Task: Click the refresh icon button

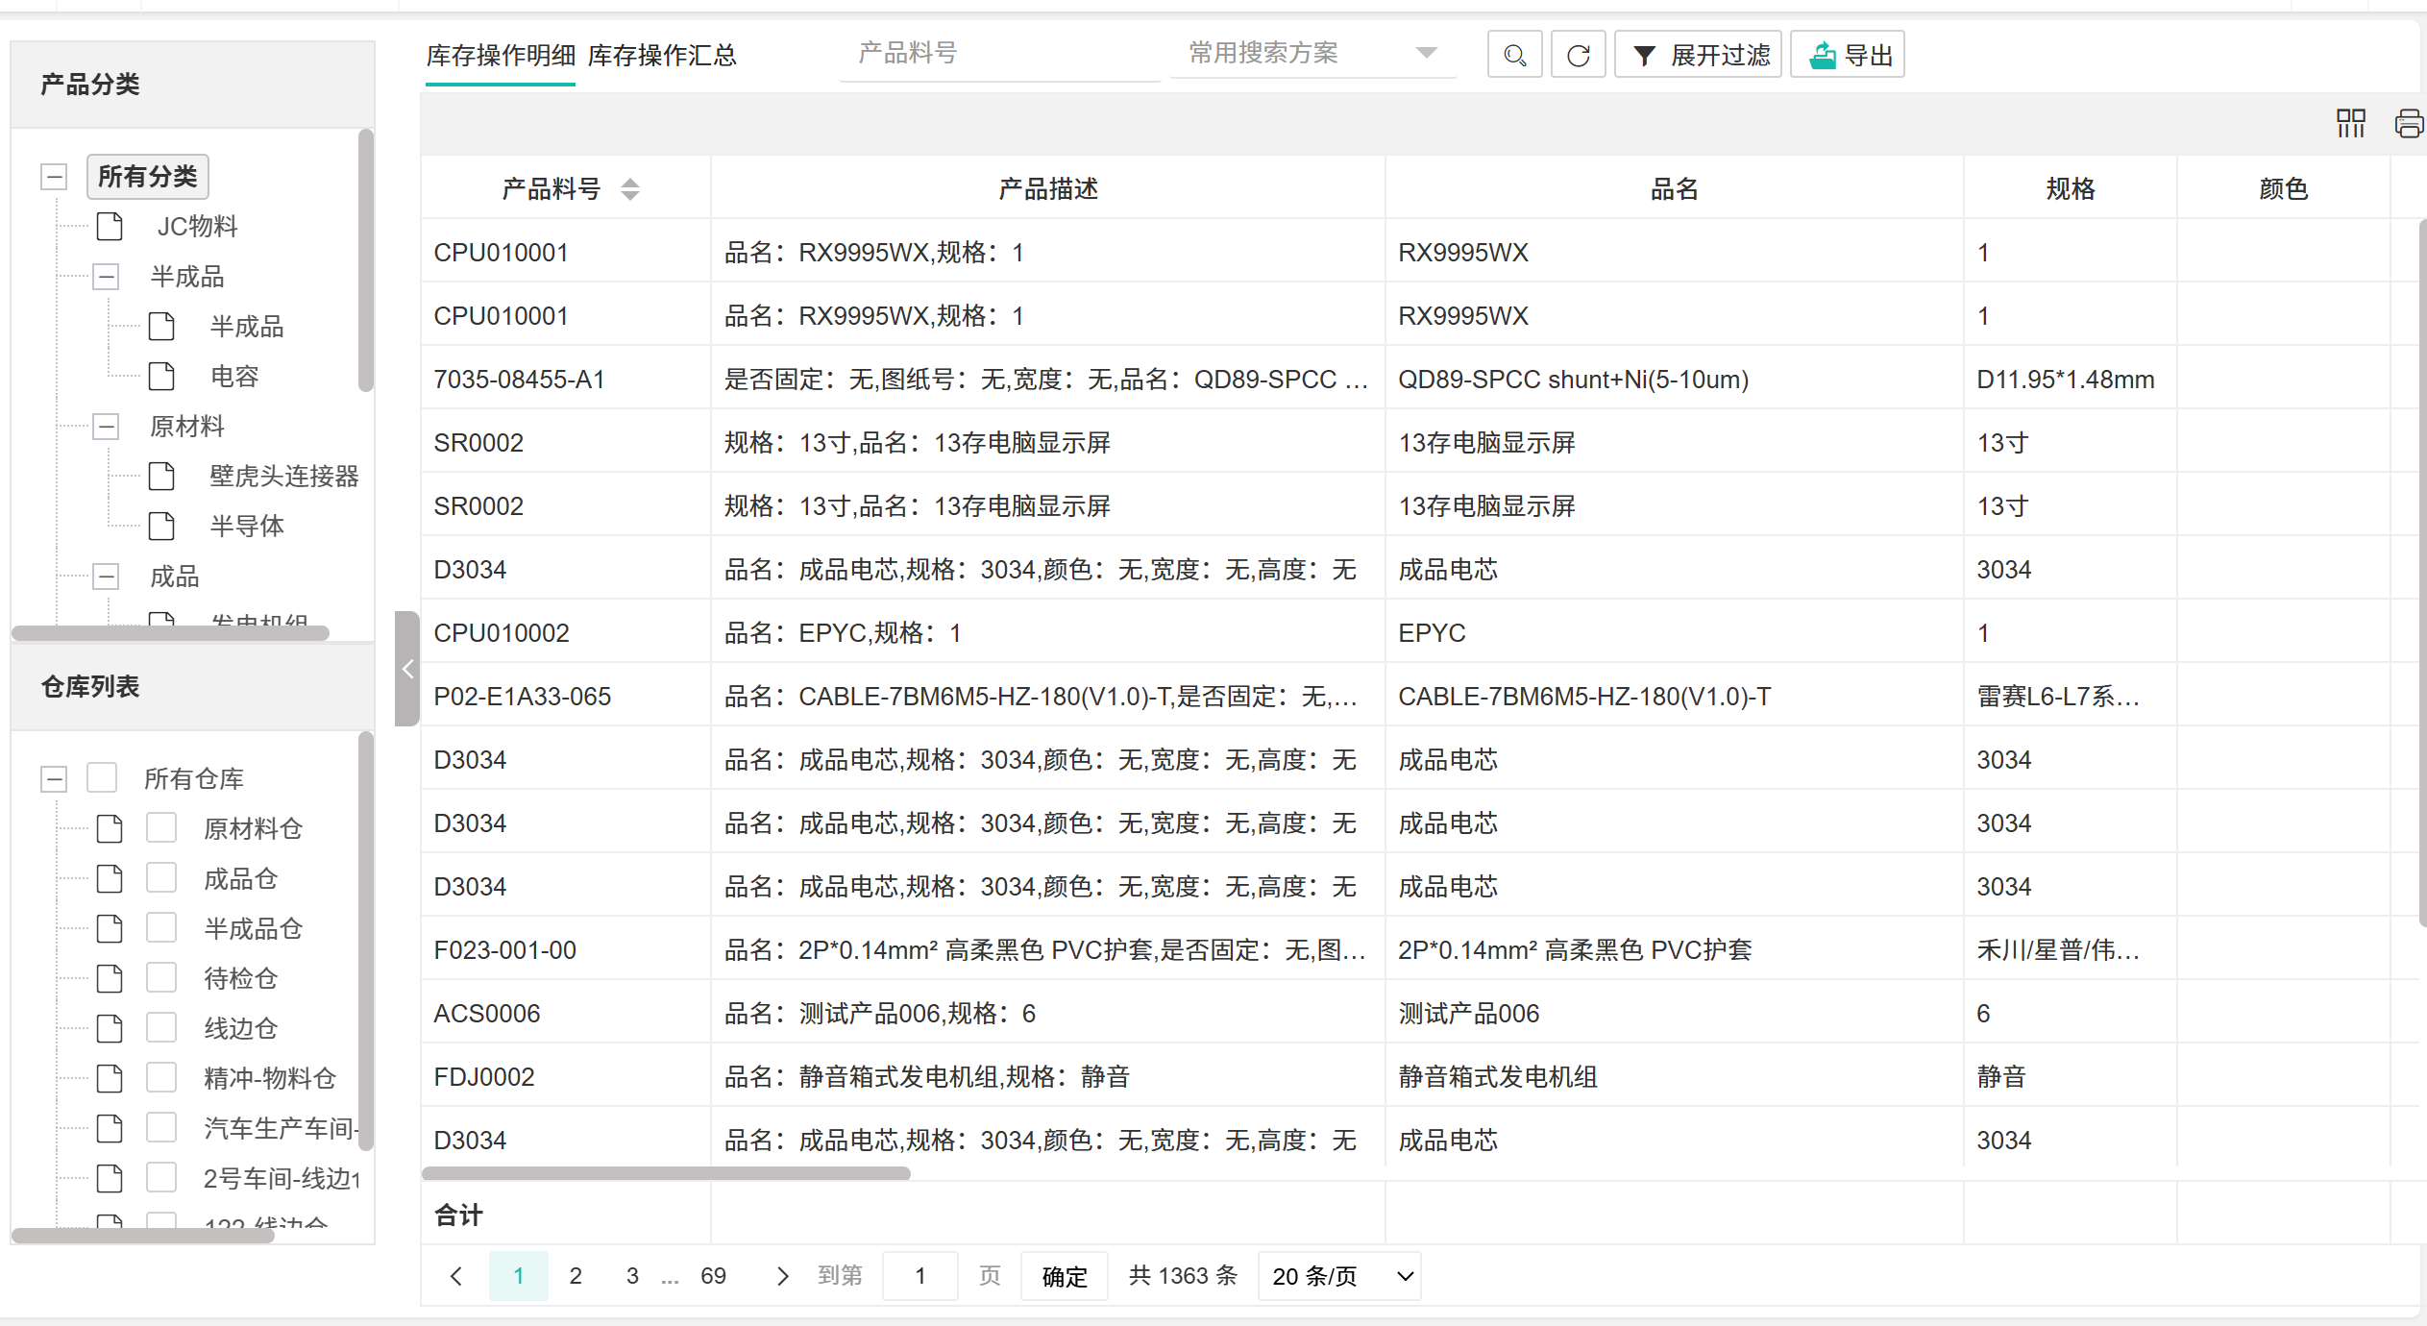Action: [1579, 55]
